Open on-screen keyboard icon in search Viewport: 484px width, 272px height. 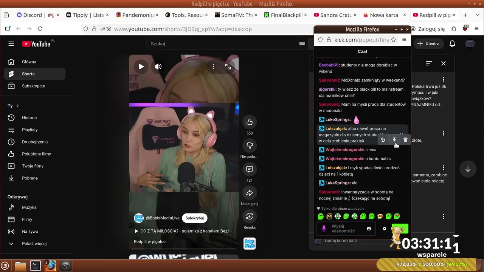(x=302, y=44)
